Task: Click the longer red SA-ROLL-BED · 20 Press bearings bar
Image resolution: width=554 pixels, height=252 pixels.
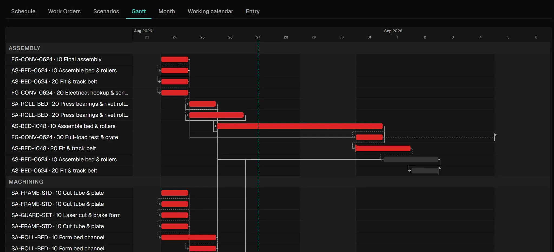Action: (x=216, y=115)
